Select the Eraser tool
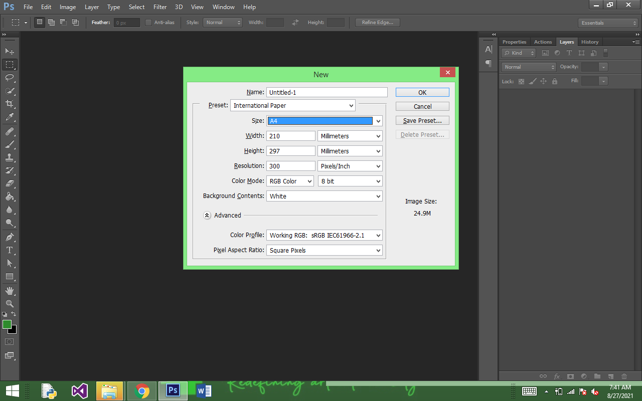Image resolution: width=642 pixels, height=401 pixels. (10, 183)
